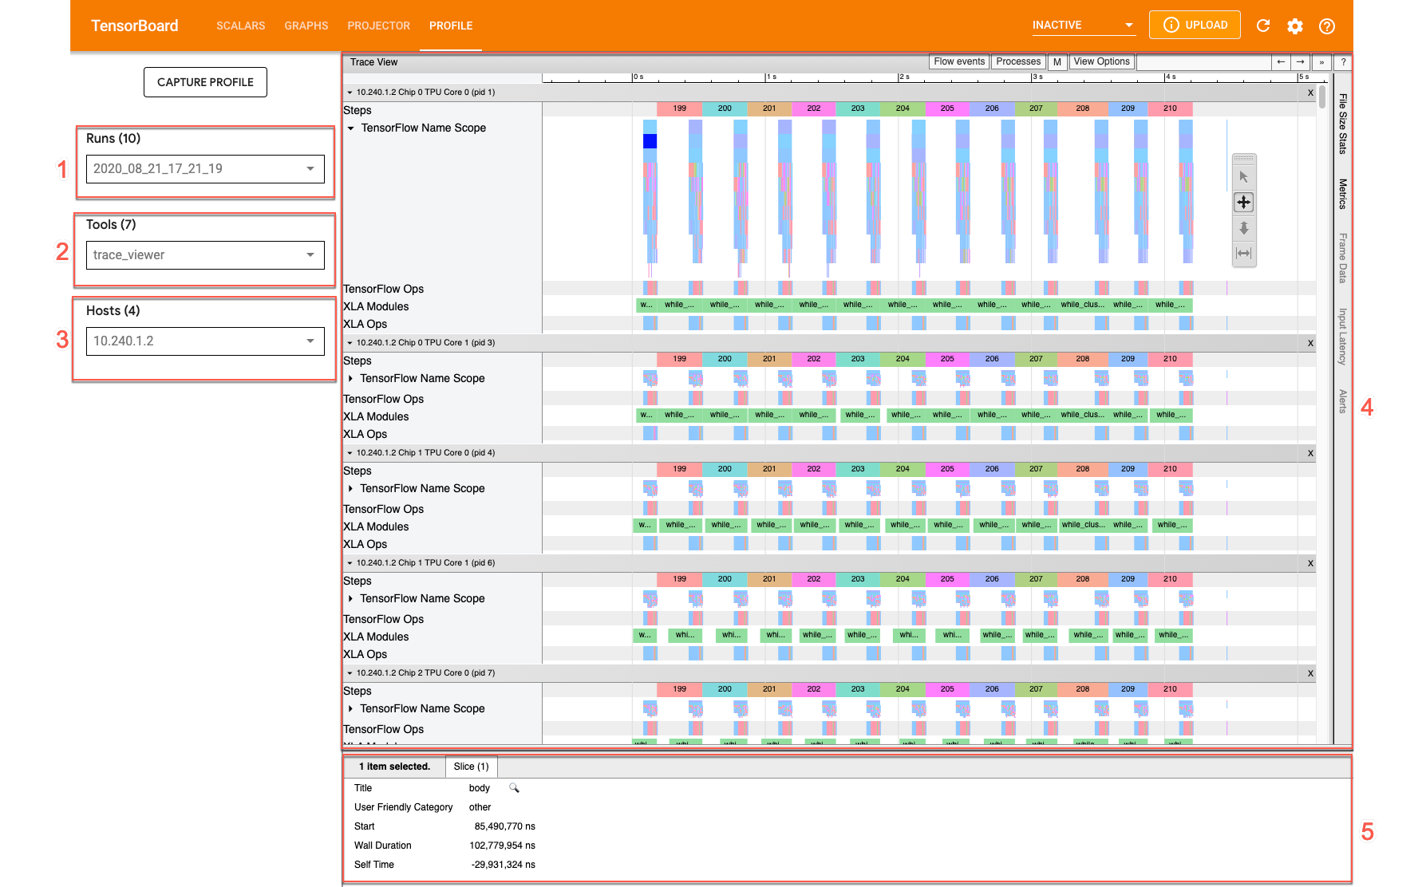1426x887 pixels.
Task: Click the TensorBoard logo text
Action: pos(135,26)
